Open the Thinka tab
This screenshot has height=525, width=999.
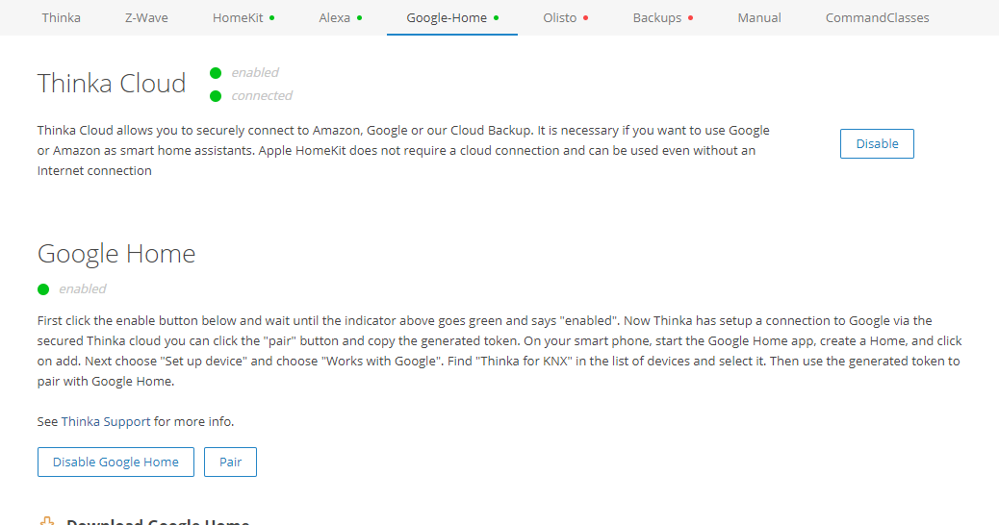click(x=61, y=17)
